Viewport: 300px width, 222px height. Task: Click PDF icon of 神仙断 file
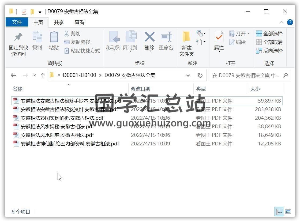[16, 144]
